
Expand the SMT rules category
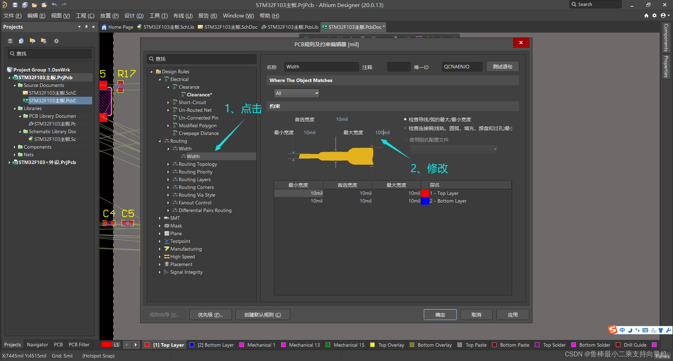[160, 218]
